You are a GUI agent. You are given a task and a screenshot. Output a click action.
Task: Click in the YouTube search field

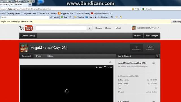[61, 28]
